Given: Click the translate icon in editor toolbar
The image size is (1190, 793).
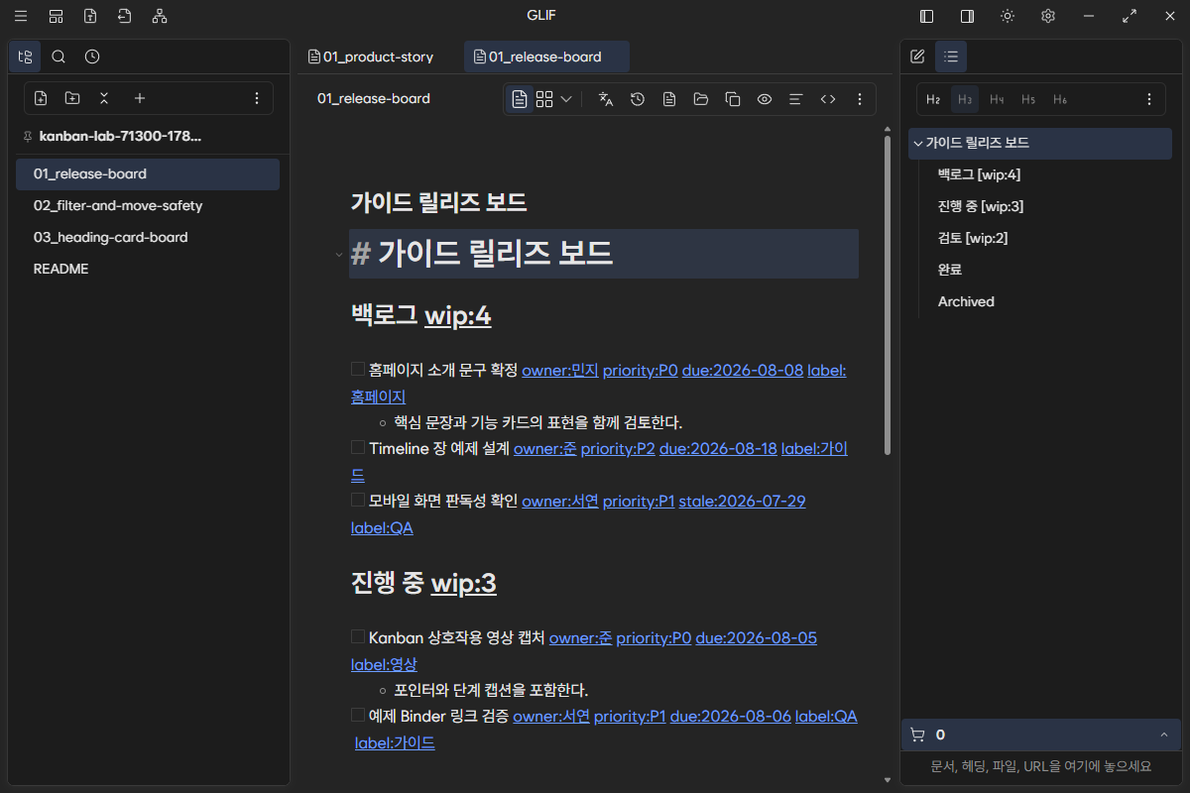Looking at the screenshot, I should coord(606,99).
